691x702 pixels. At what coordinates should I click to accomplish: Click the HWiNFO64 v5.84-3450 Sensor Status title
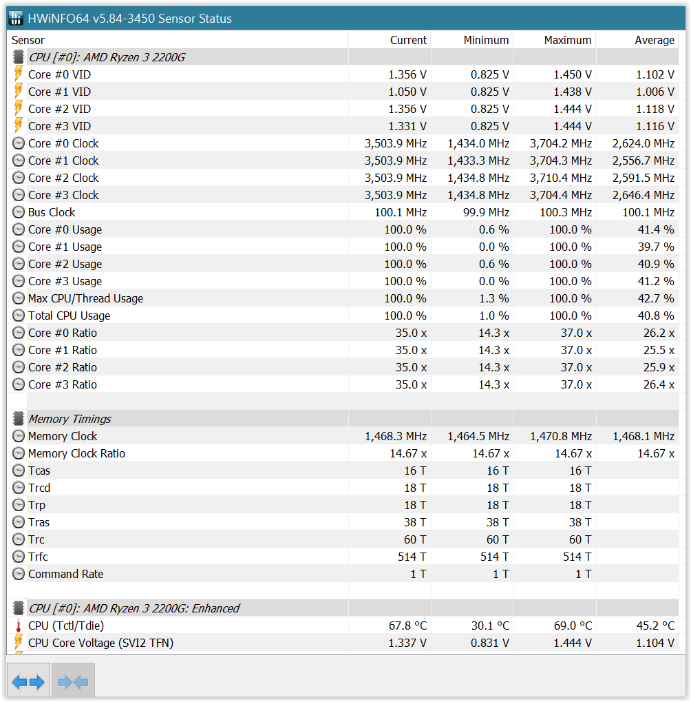(x=129, y=19)
